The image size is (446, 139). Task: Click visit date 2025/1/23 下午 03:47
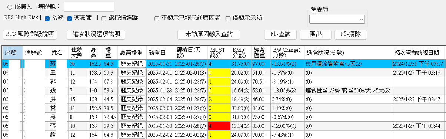point(418,99)
